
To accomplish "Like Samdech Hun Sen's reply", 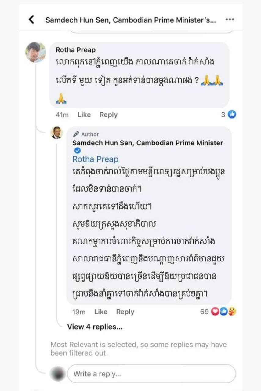I will coord(101,312).
